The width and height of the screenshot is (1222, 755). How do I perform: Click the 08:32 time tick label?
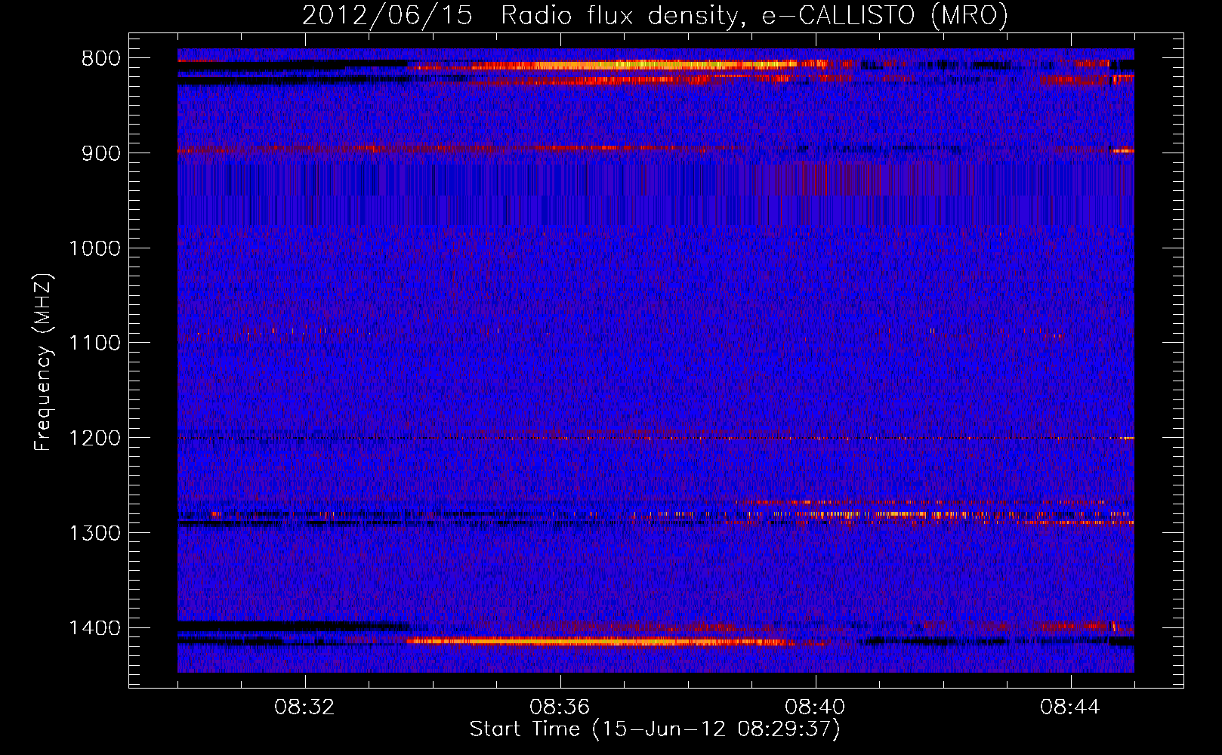pyautogui.click(x=305, y=707)
